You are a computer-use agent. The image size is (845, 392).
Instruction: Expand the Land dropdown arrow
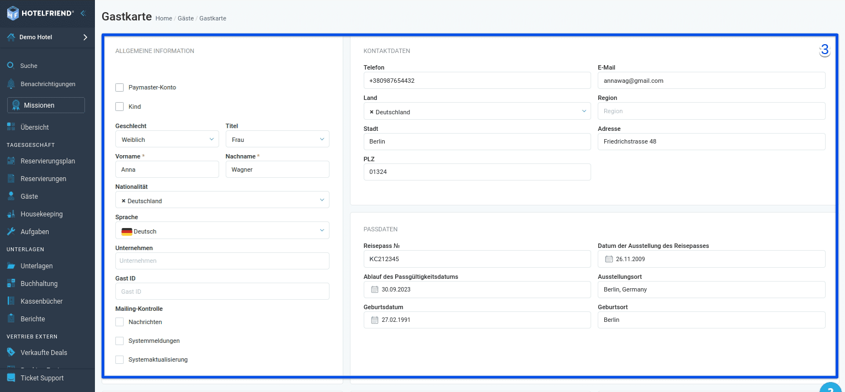click(x=584, y=111)
